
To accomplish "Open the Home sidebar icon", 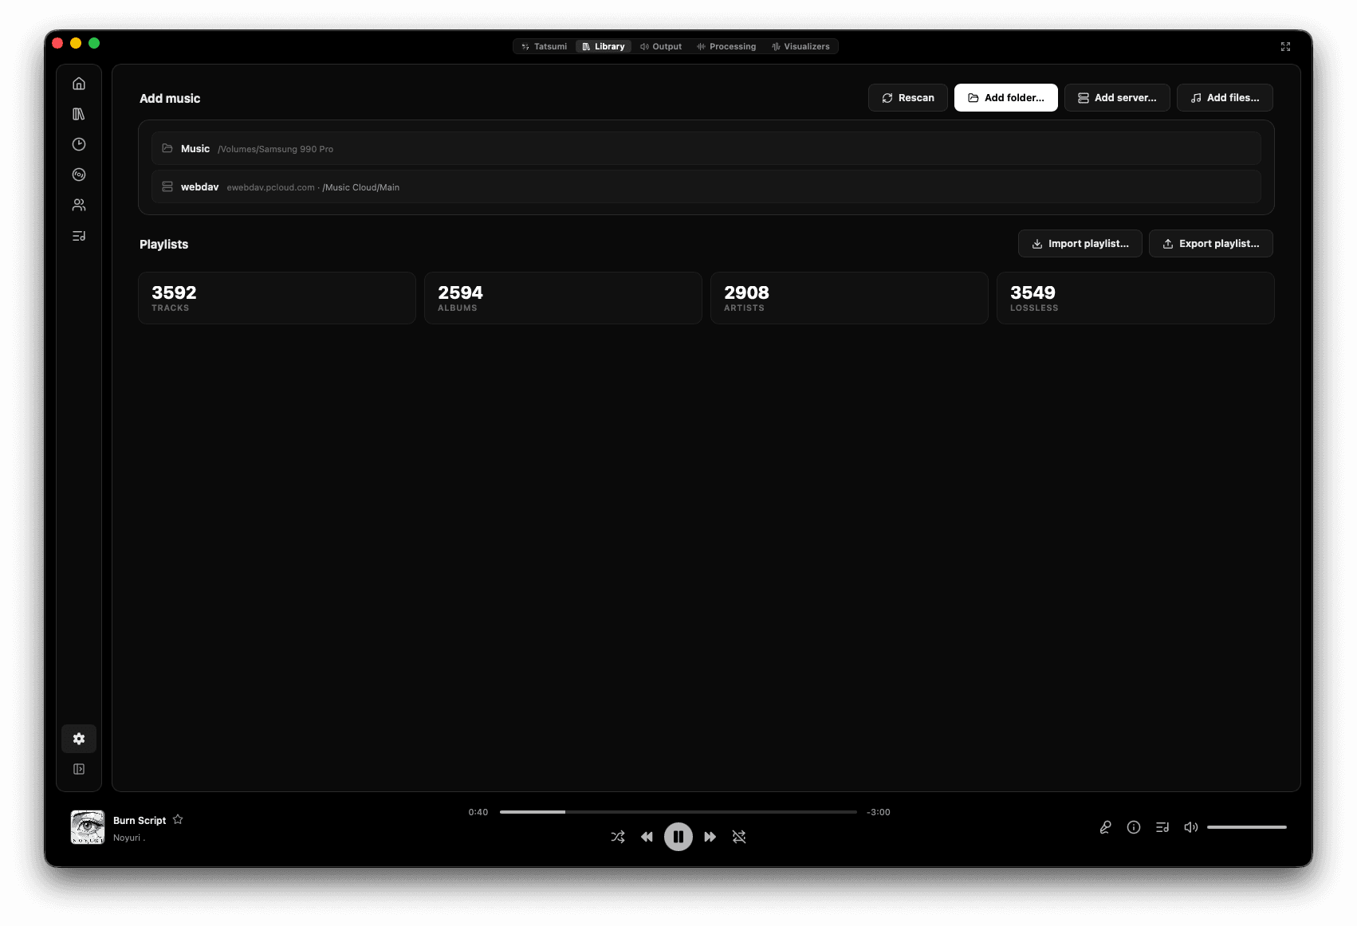I will coord(79,84).
